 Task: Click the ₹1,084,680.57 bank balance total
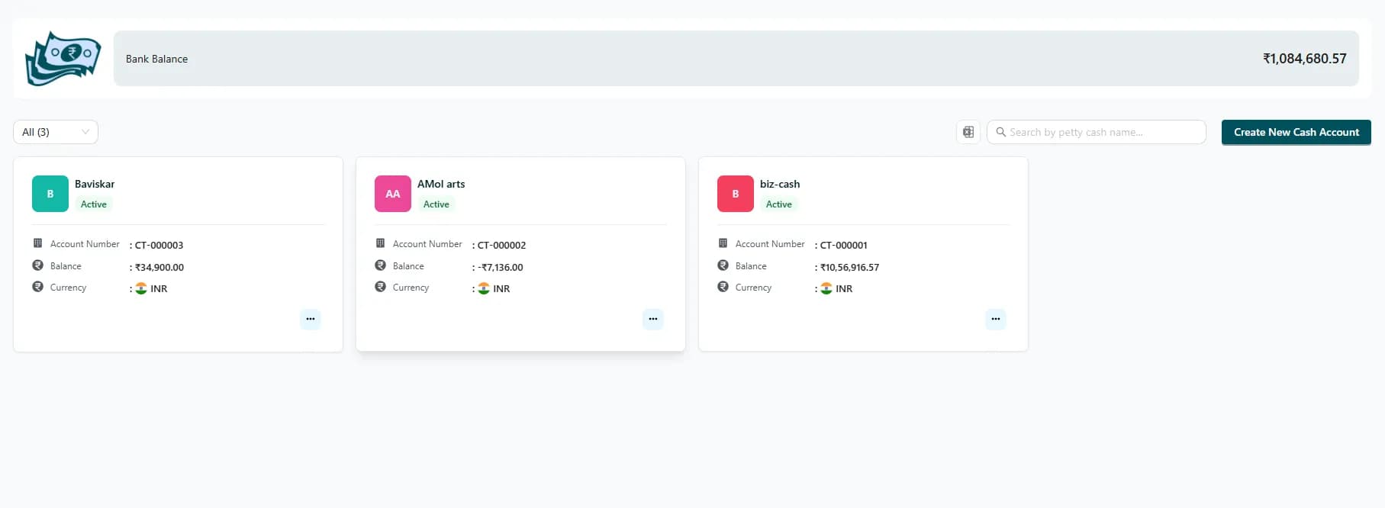coord(1305,59)
